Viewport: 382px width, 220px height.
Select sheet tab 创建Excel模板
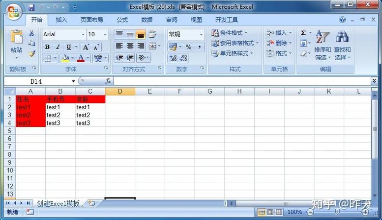(58, 203)
